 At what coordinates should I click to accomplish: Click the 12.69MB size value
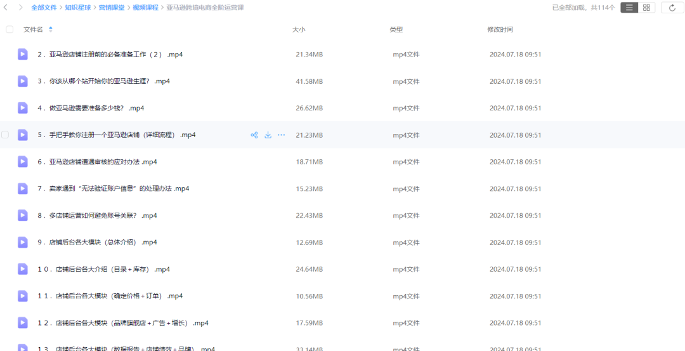coord(310,242)
